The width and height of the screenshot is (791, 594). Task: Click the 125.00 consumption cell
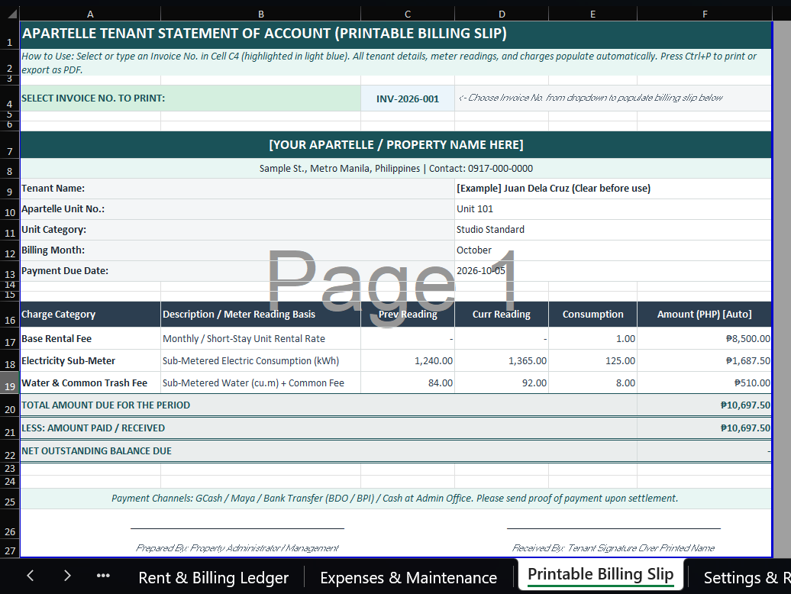592,360
